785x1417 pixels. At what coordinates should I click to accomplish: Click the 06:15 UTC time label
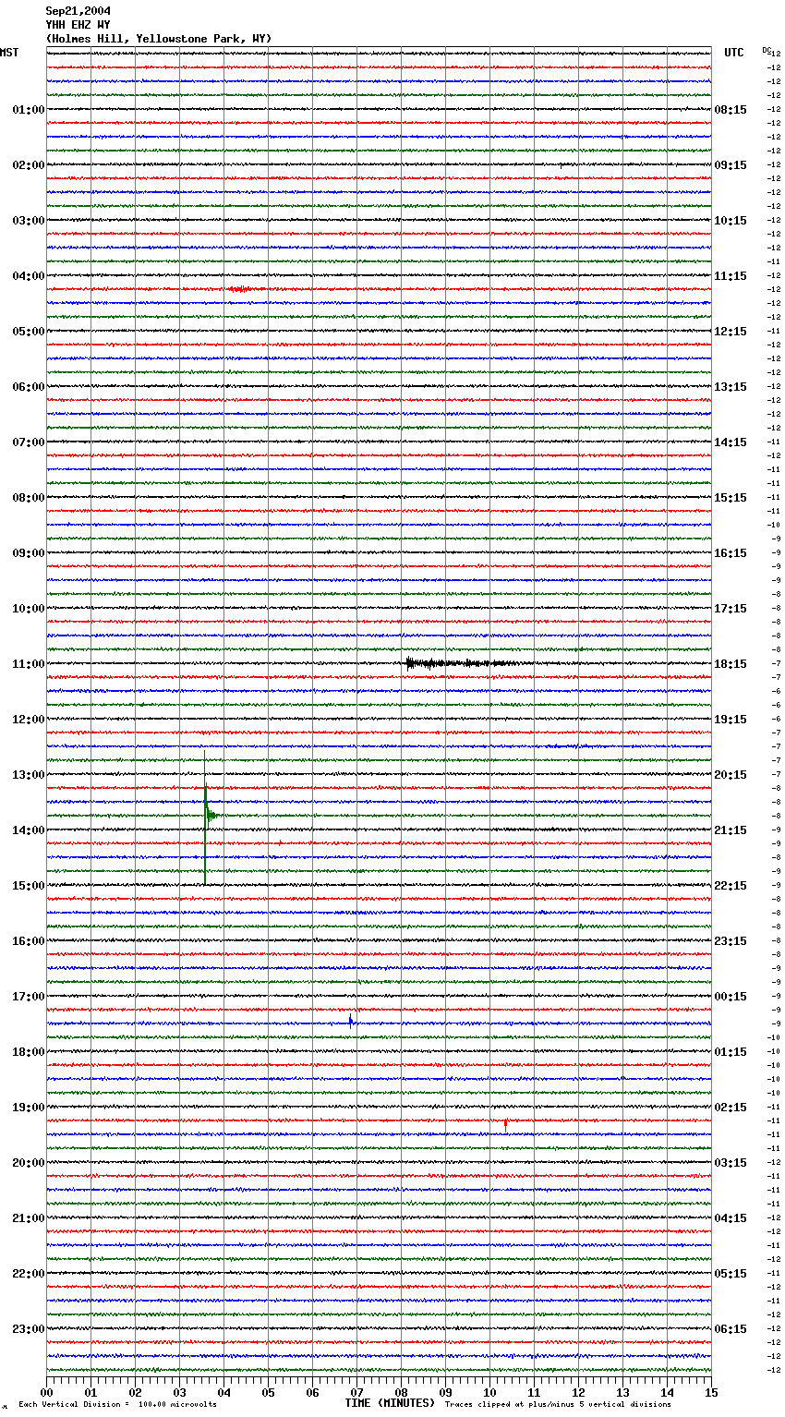point(731,1329)
